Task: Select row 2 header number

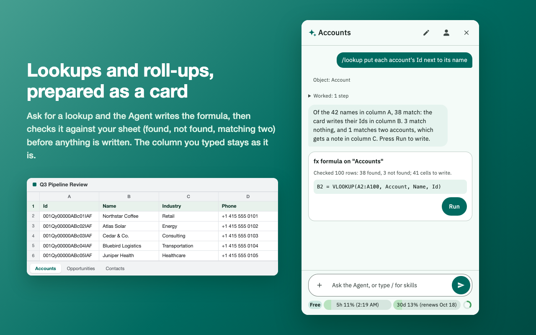Action: point(33,216)
